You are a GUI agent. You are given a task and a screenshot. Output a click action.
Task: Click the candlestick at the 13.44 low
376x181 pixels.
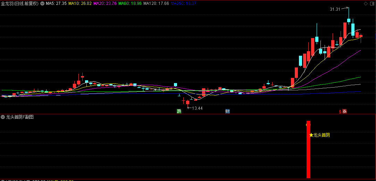tap(187, 102)
